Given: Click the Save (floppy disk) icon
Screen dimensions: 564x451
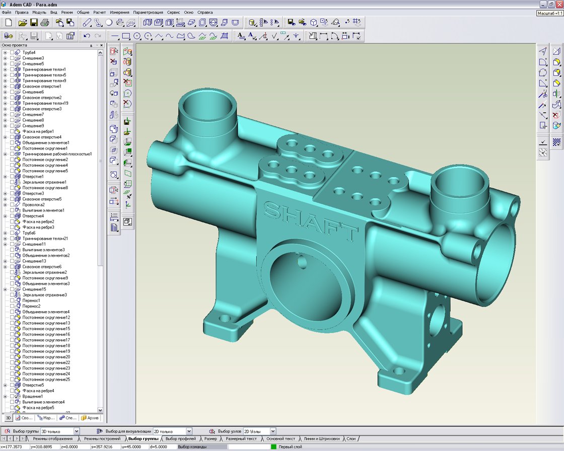Looking at the screenshot, I should pyautogui.click(x=34, y=23).
